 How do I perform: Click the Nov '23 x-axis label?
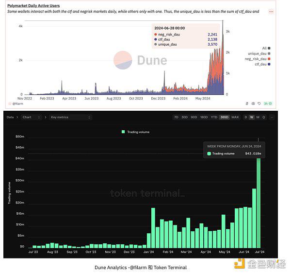tap(110, 252)
